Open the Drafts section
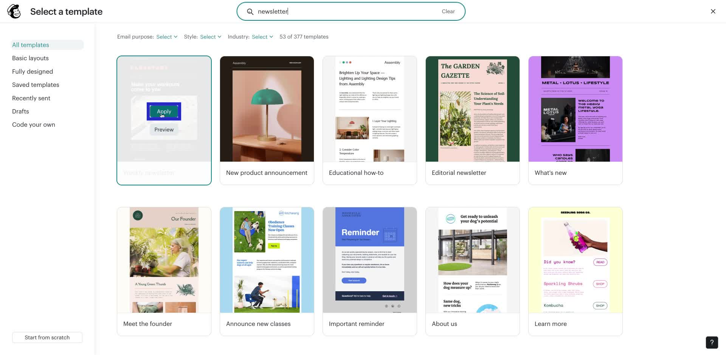This screenshot has height=355, width=726. (x=20, y=111)
